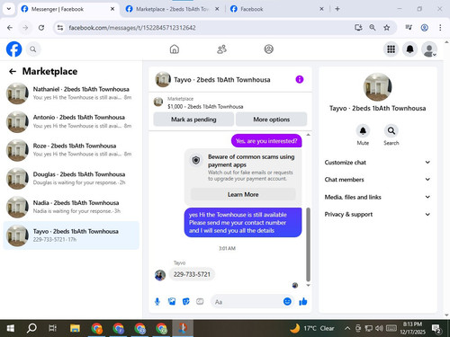Open the Antonio conversation
The width and height of the screenshot is (450, 337).
point(71,121)
